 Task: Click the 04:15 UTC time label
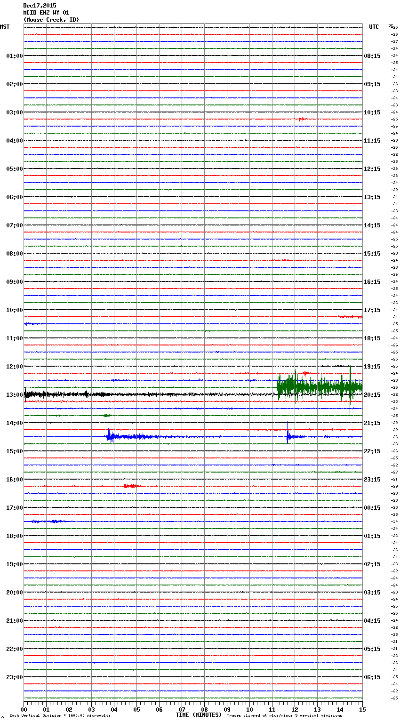tap(372, 621)
